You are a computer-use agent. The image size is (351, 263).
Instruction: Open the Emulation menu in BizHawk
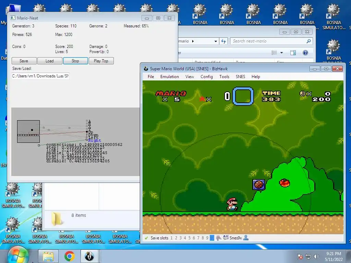pyautogui.click(x=169, y=77)
